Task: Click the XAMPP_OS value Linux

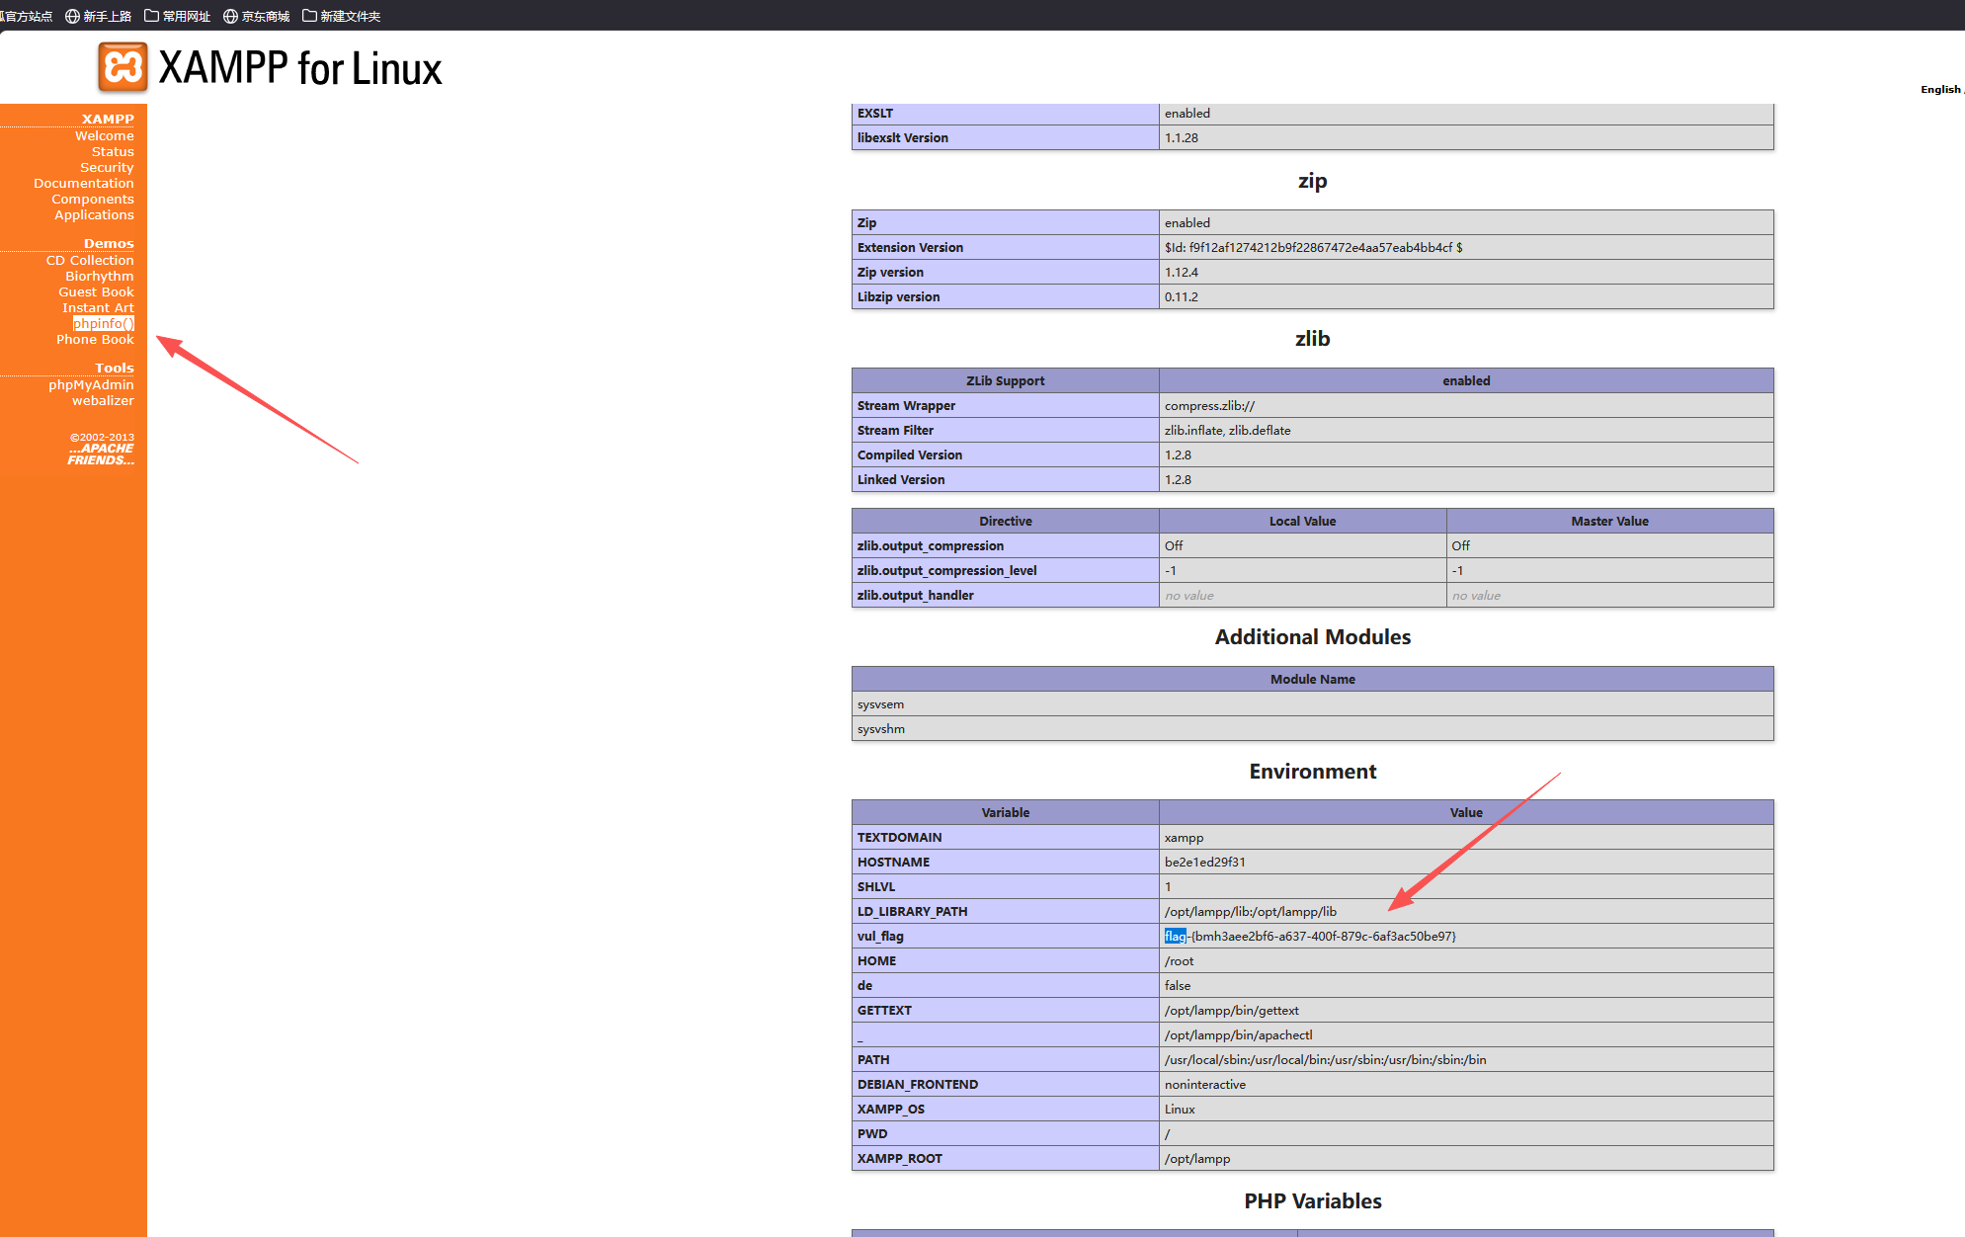Action: click(1180, 1109)
